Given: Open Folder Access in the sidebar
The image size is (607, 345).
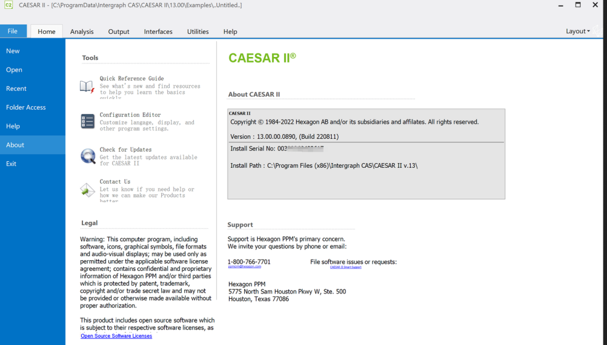Looking at the screenshot, I should point(26,107).
